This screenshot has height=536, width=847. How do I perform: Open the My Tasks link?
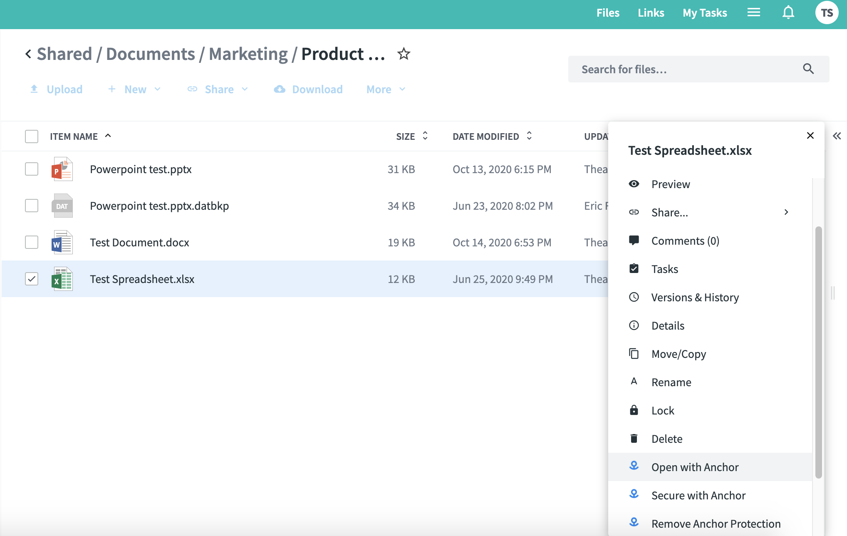[x=705, y=13]
